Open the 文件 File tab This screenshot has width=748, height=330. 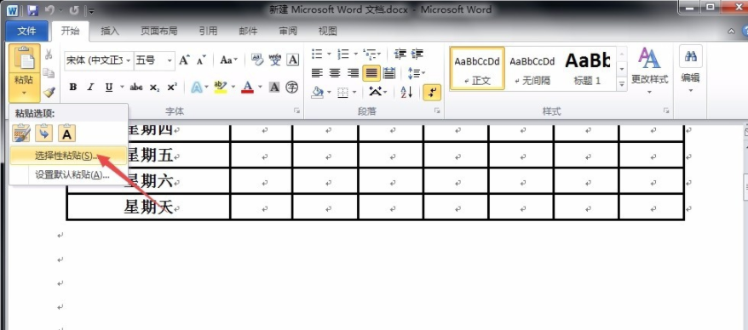click(x=26, y=31)
